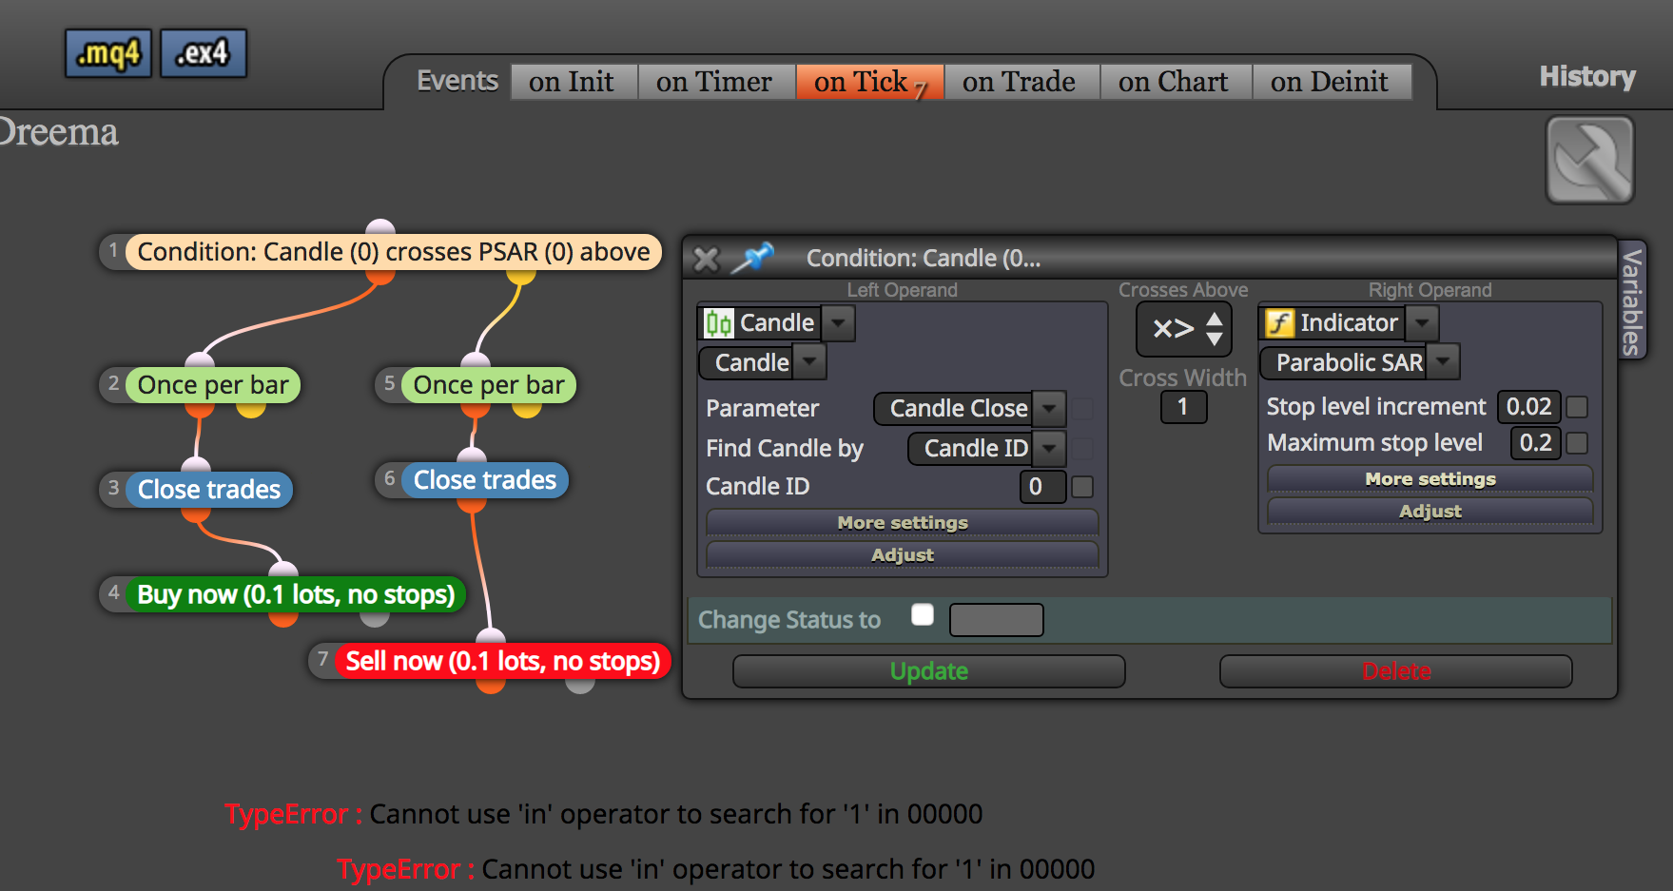Click More settings under Left Operand

[x=903, y=522]
